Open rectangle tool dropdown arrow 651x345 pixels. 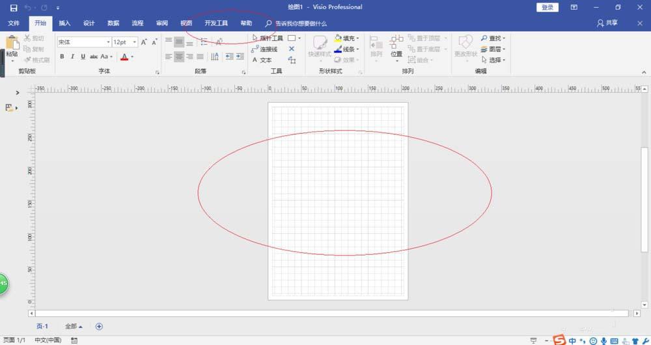(x=299, y=38)
